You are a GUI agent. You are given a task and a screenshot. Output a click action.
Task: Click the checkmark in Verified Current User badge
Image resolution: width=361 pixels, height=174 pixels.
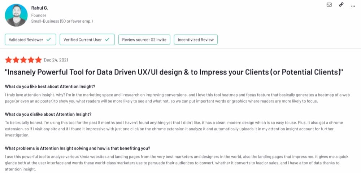coord(107,40)
